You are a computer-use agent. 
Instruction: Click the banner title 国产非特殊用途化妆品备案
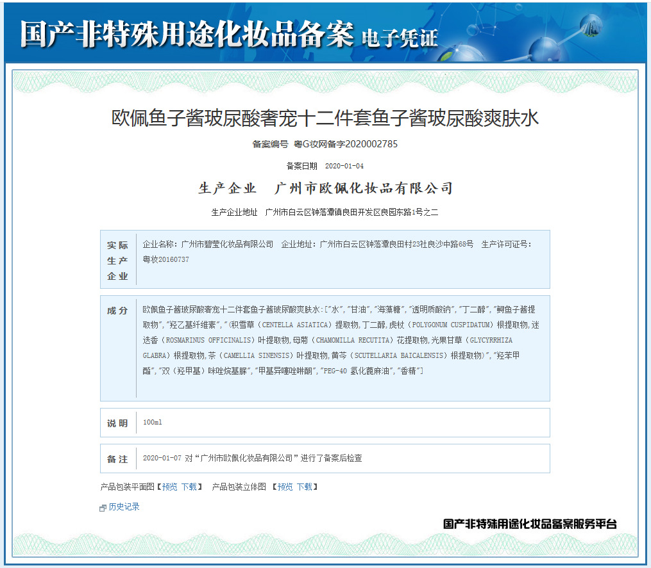click(187, 35)
